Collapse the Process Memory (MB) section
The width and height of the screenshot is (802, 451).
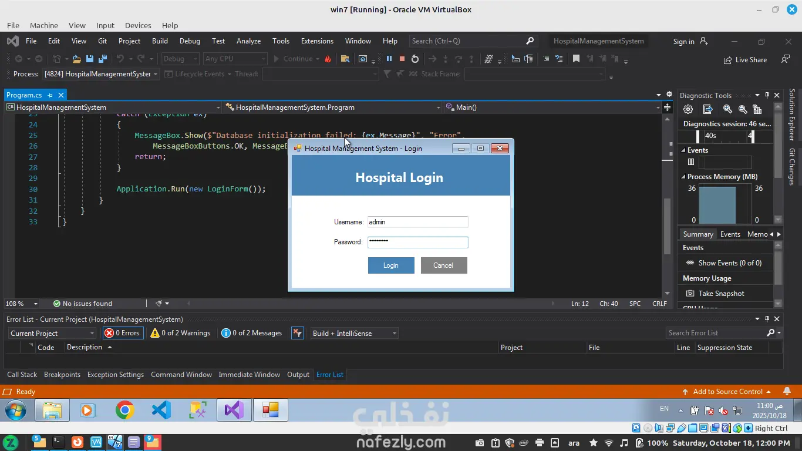[x=683, y=177]
